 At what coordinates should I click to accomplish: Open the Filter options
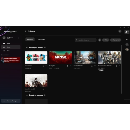(x=106, y=40)
